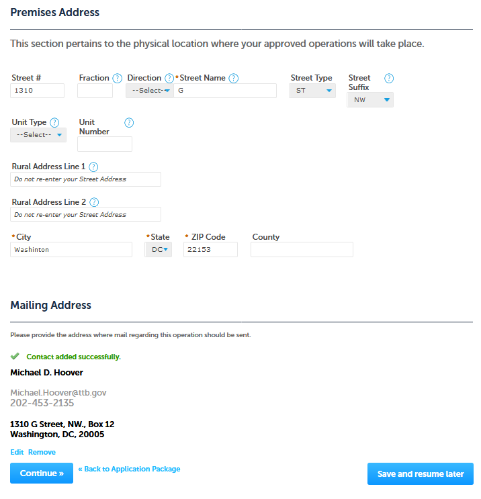Image resolution: width=481 pixels, height=499 pixels.
Task: Click help icon for Rural Address Line 2
Action: pyautogui.click(x=94, y=202)
